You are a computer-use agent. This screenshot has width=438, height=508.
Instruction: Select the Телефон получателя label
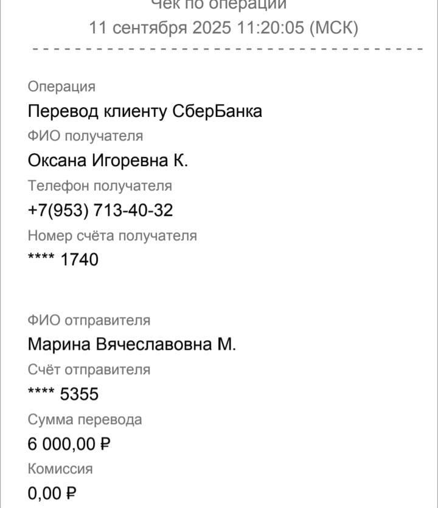pos(100,186)
